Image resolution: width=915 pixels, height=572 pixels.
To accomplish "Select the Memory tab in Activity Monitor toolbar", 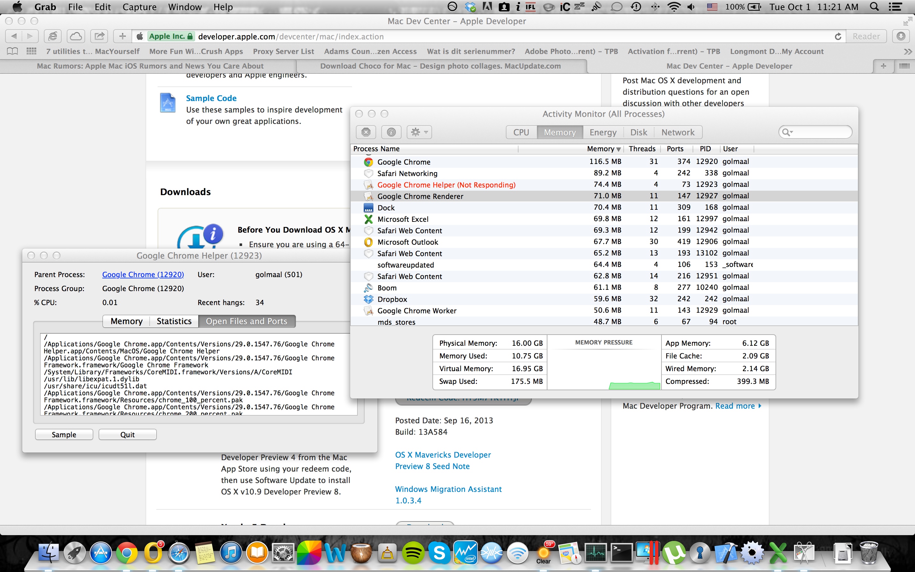I will [x=559, y=133].
